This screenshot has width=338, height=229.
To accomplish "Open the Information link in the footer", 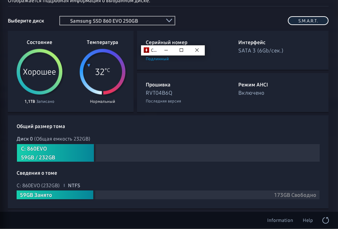I will click(280, 220).
